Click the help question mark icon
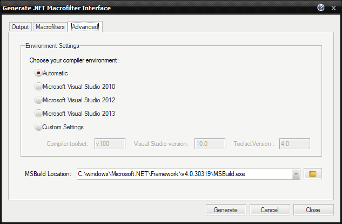The height and width of the screenshot is (224, 342). [321, 8]
